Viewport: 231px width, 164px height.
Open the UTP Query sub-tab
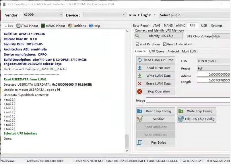point(157,51)
